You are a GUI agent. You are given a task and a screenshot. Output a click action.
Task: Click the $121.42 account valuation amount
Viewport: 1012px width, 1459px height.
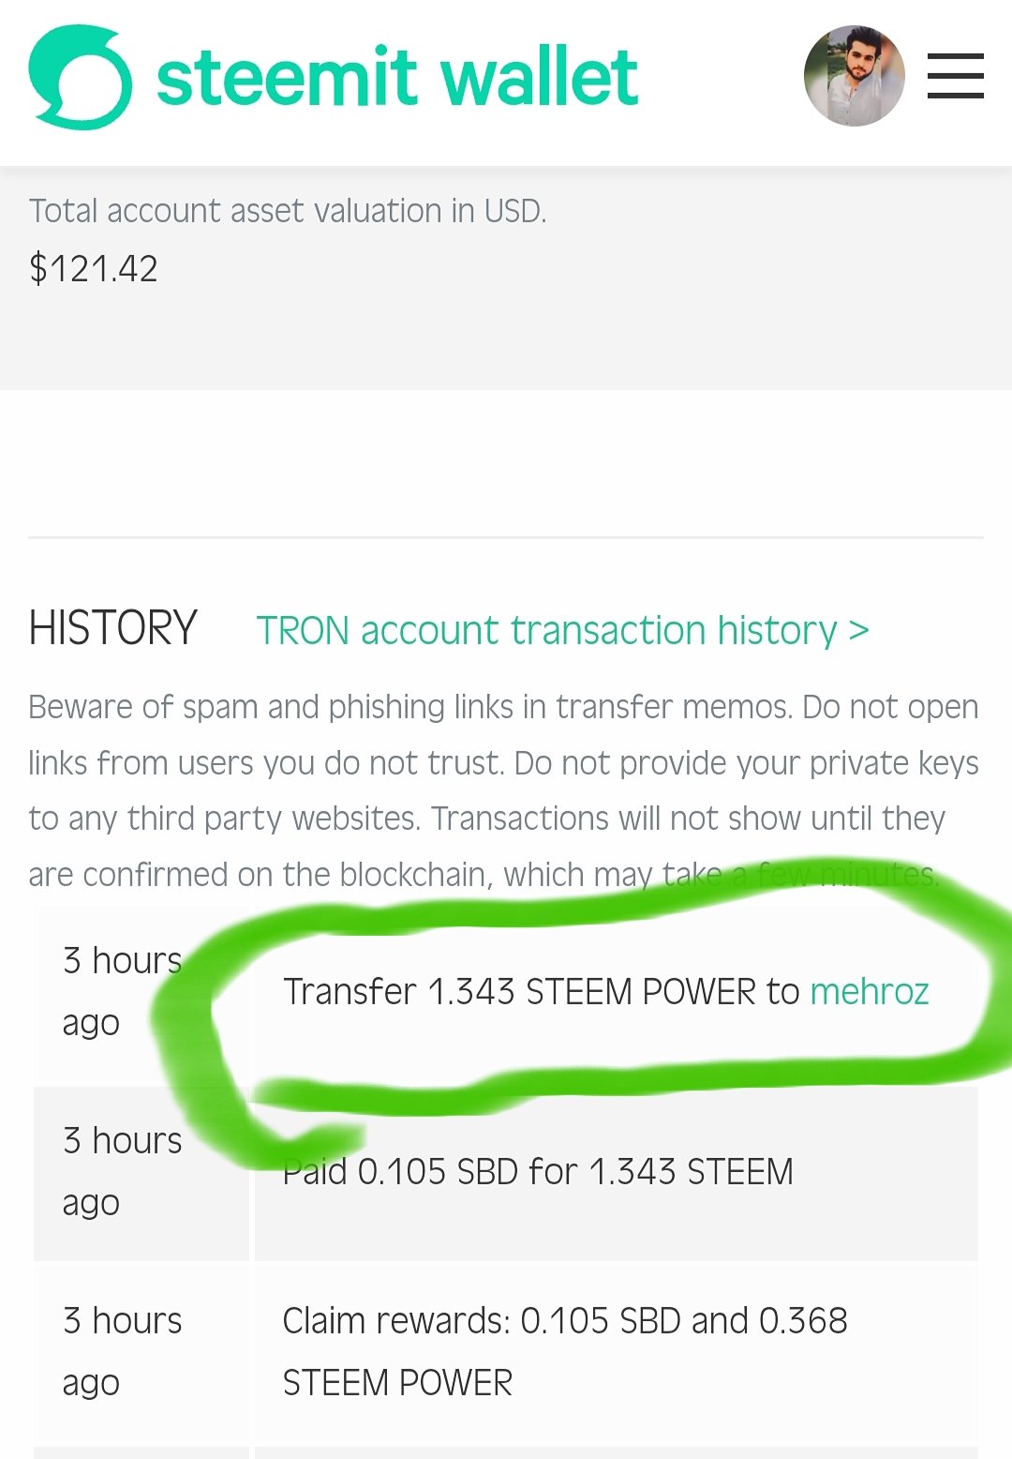[x=94, y=269]
